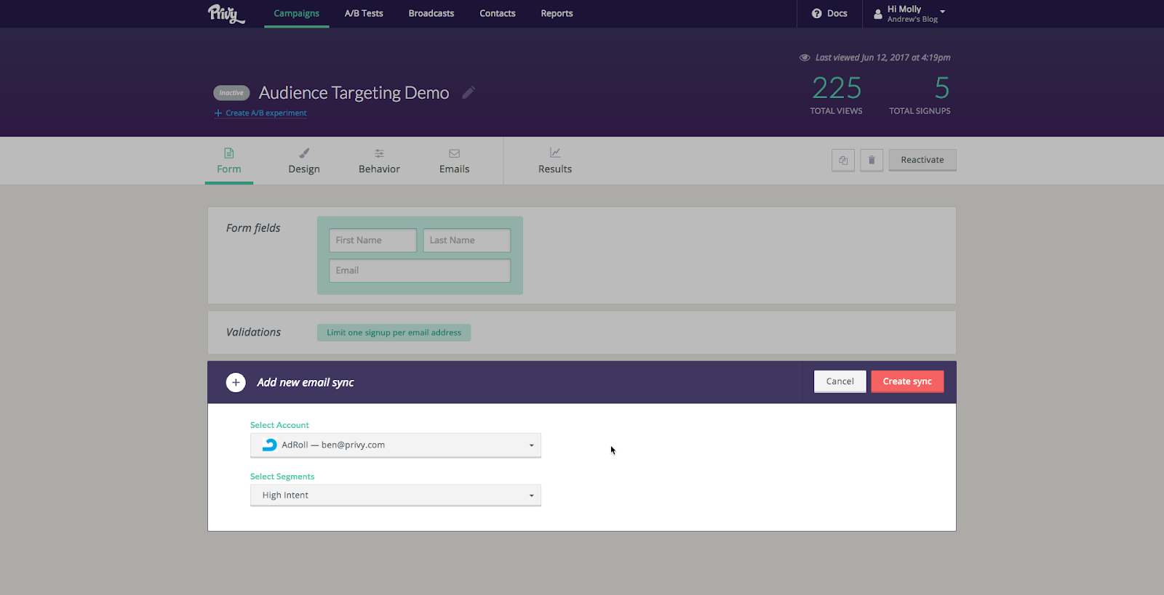Click the duplicate campaign icon
Screen dimensions: 1164x595
[x=842, y=160]
